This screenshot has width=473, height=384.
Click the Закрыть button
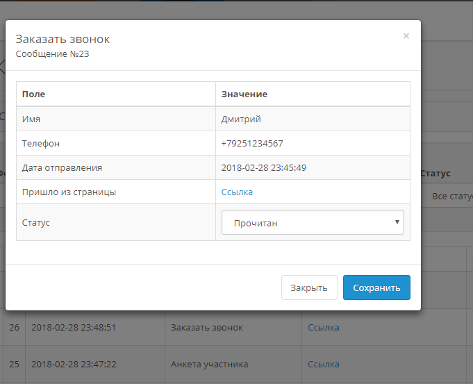click(x=309, y=287)
